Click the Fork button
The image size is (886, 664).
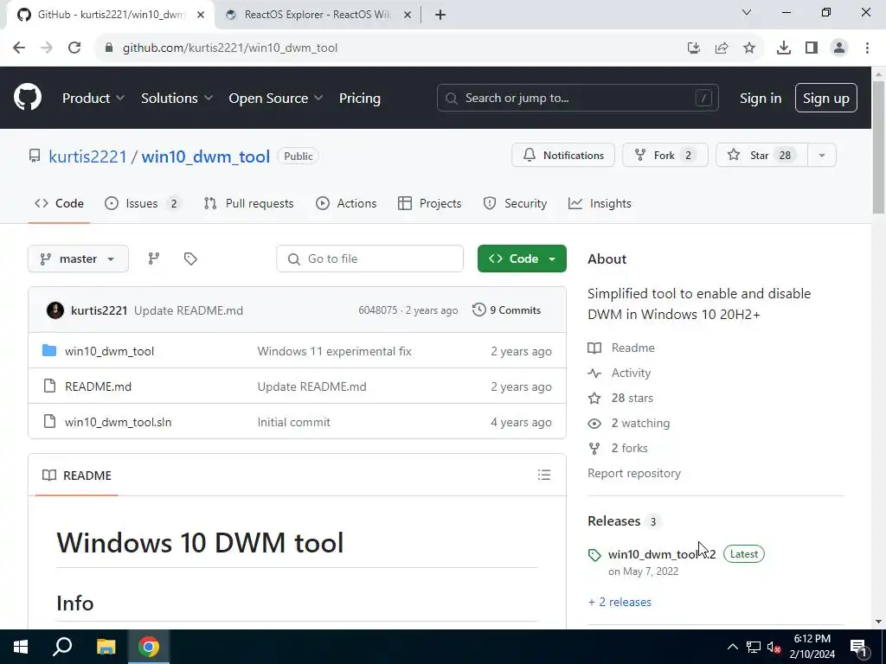coord(665,156)
